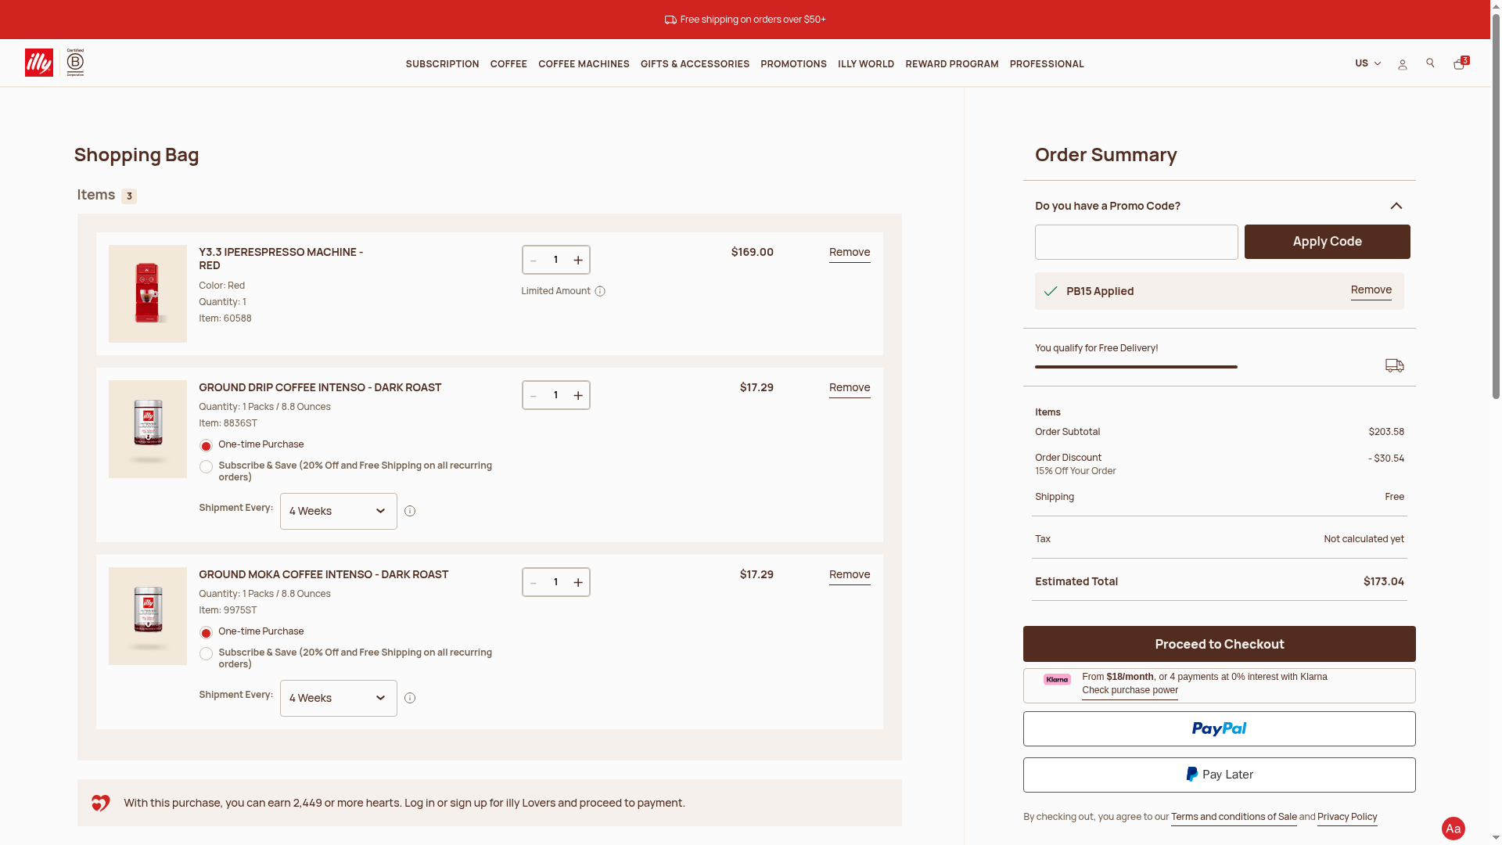Image resolution: width=1502 pixels, height=845 pixels.
Task: Collapse the Promo Code section
Action: (x=1396, y=207)
